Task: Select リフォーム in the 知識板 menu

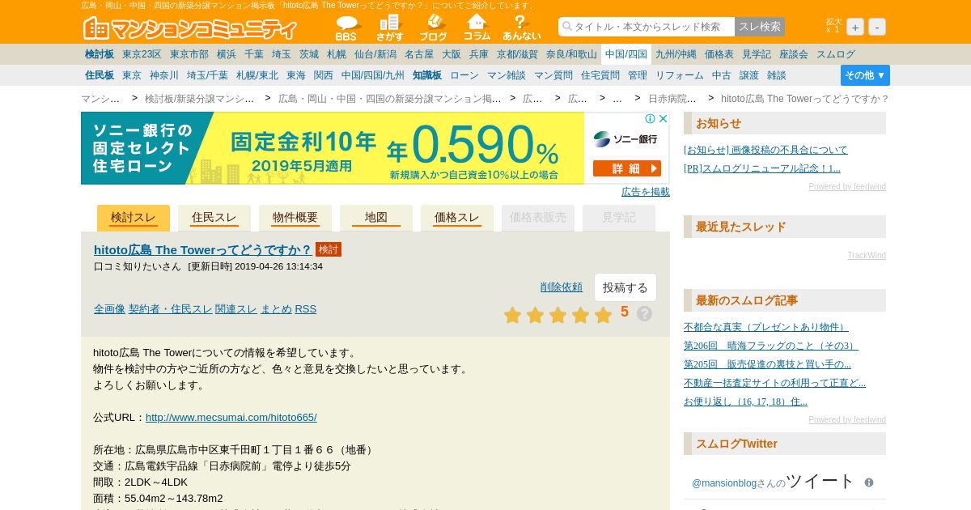Action: (x=680, y=75)
